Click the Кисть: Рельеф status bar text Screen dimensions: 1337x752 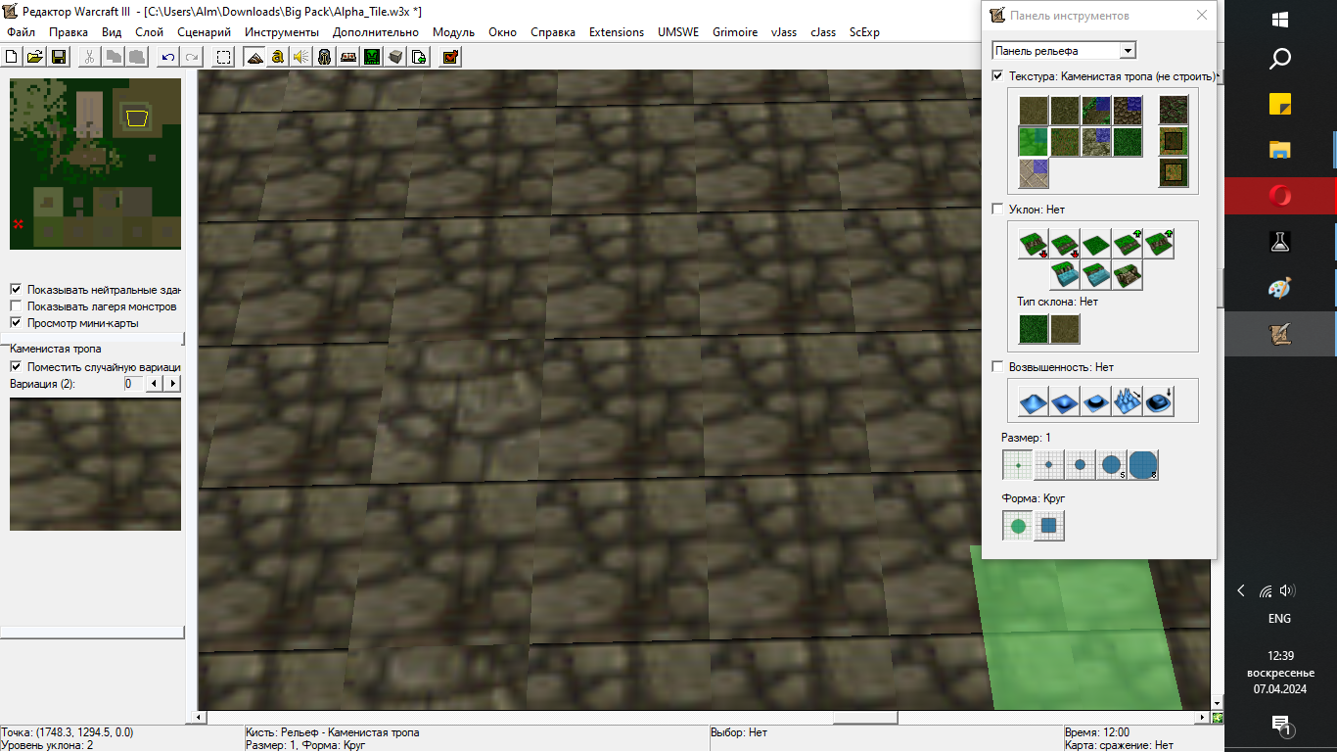click(333, 732)
